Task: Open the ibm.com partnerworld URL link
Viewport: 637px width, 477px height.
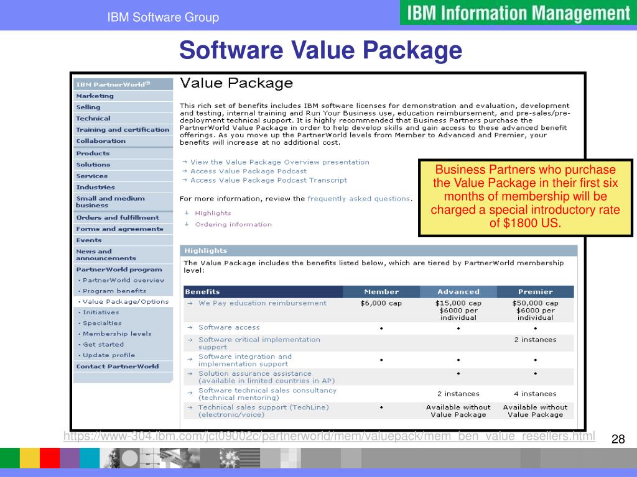Action: point(329,437)
